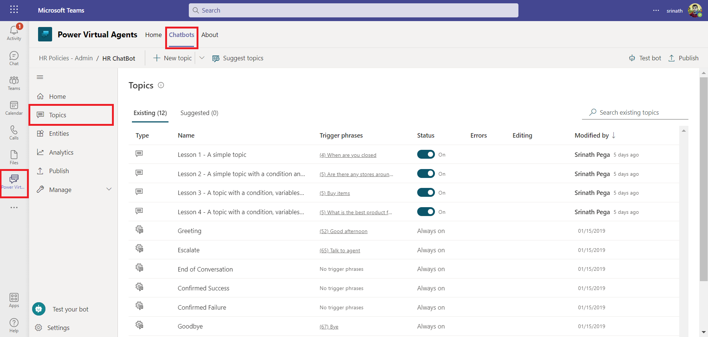Expand the New topic dropdown arrow
The height and width of the screenshot is (337, 708).
(x=202, y=58)
